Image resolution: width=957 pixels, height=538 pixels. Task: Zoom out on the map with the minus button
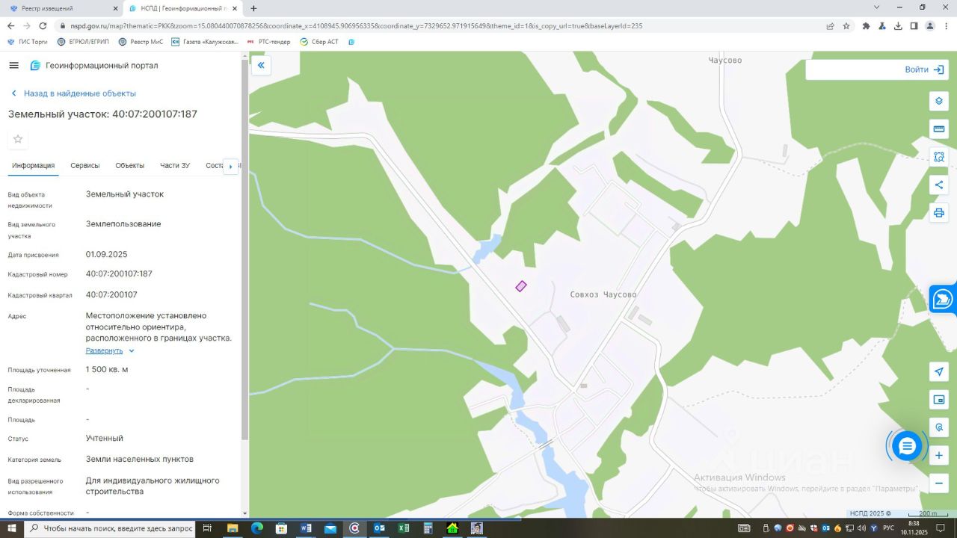point(939,483)
